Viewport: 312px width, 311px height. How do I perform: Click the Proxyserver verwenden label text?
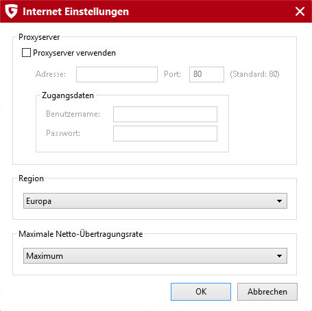coord(74,53)
